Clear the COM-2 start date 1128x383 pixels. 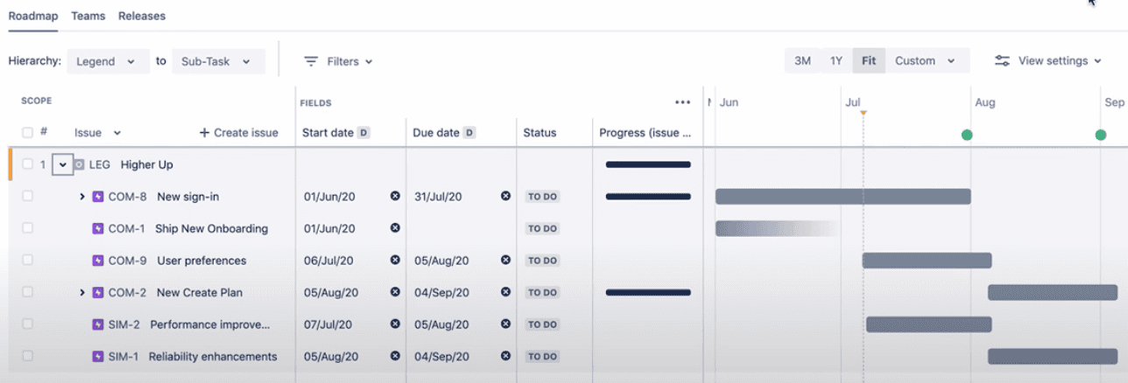(395, 292)
